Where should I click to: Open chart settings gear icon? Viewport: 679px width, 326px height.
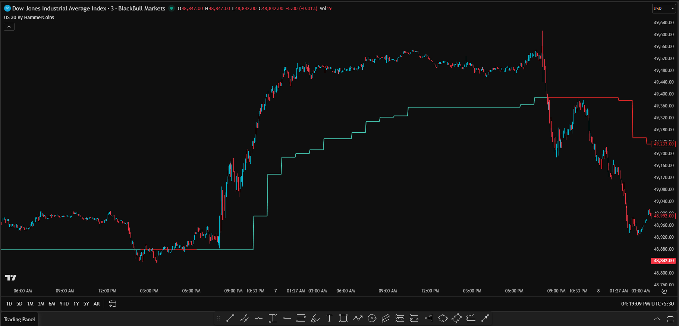tap(664, 291)
